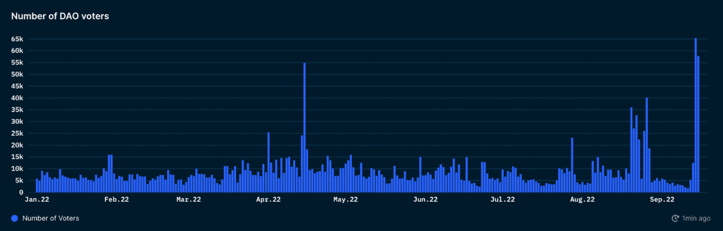Click the 'Number of Voters' legend label
The width and height of the screenshot is (723, 231).
pyautogui.click(x=51, y=218)
